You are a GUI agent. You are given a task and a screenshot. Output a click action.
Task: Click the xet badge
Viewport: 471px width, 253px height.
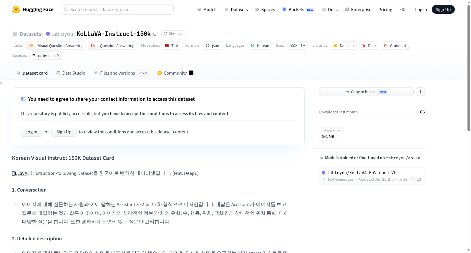click(143, 73)
